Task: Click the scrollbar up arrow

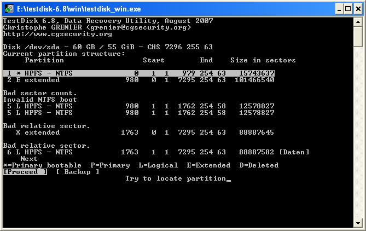Action: click(358, 22)
